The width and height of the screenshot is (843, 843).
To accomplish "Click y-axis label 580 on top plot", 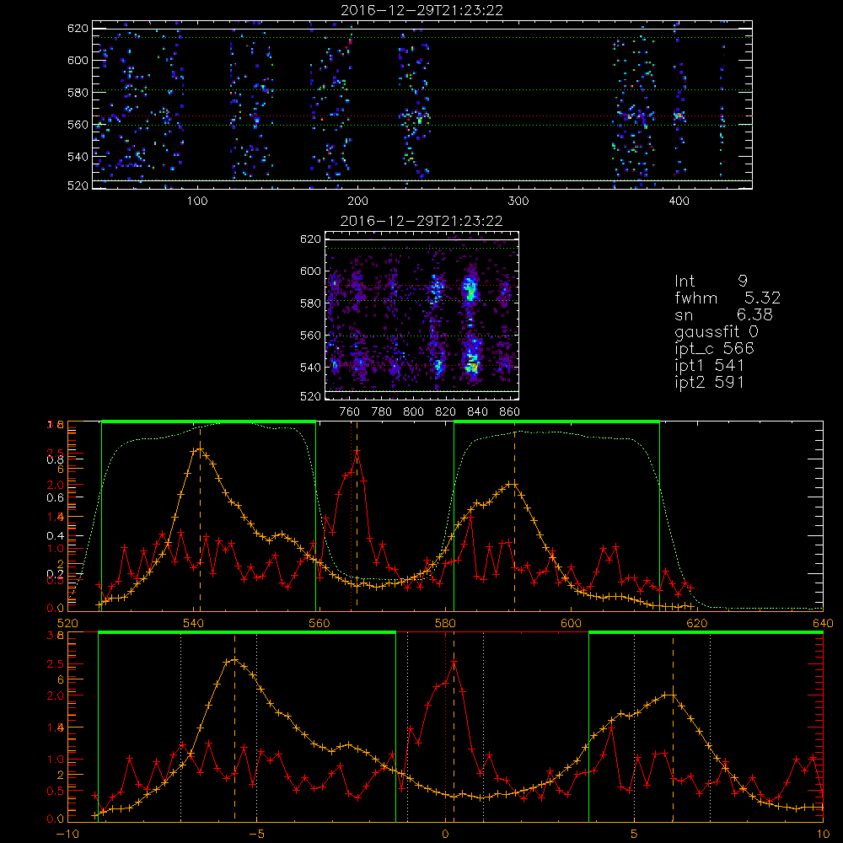I will (78, 93).
